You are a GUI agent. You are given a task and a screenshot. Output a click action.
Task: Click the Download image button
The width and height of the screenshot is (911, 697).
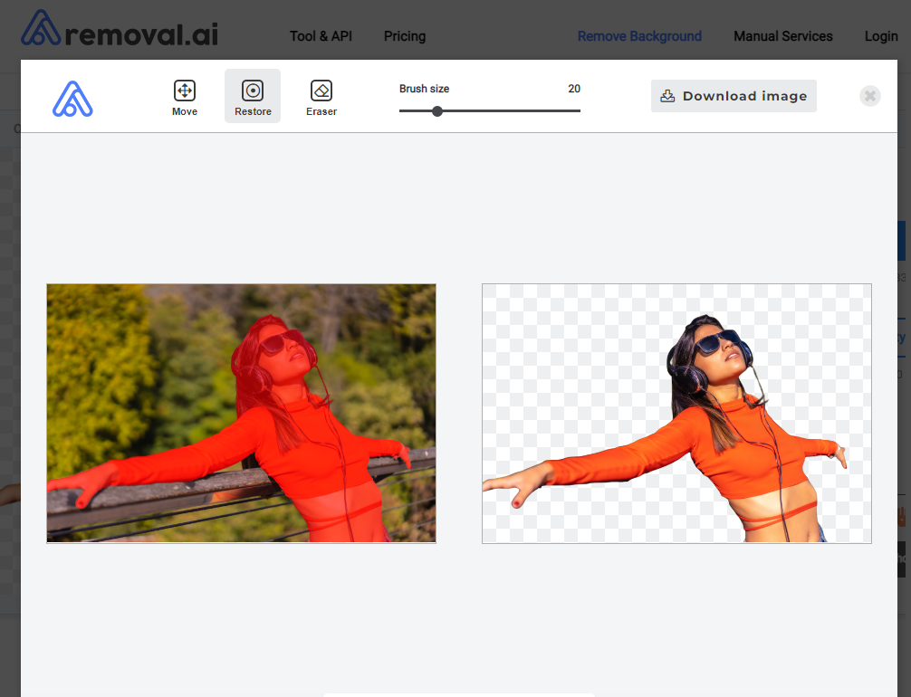click(734, 96)
